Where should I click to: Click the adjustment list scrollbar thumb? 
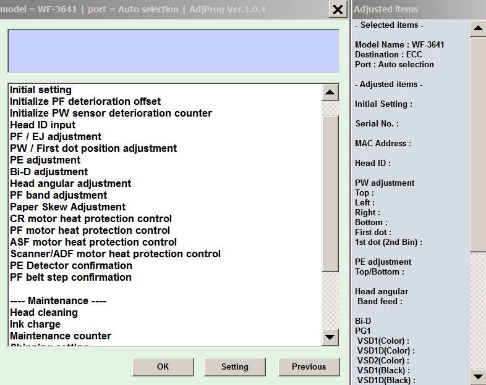click(330, 194)
